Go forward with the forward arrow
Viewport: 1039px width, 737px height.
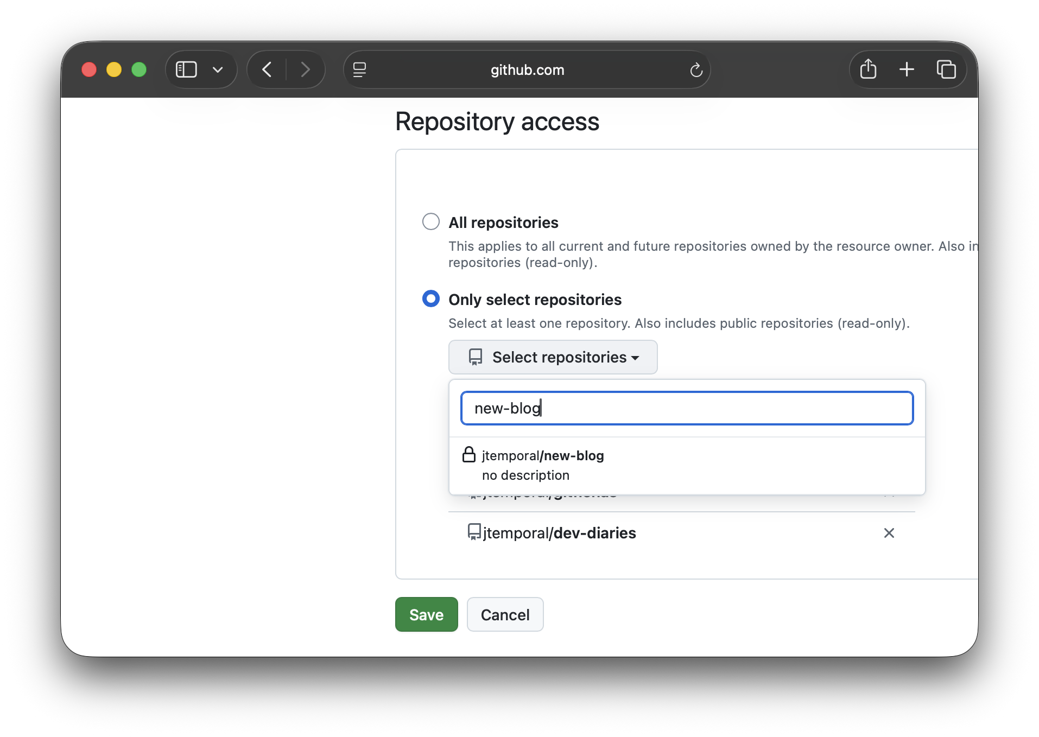coord(306,69)
